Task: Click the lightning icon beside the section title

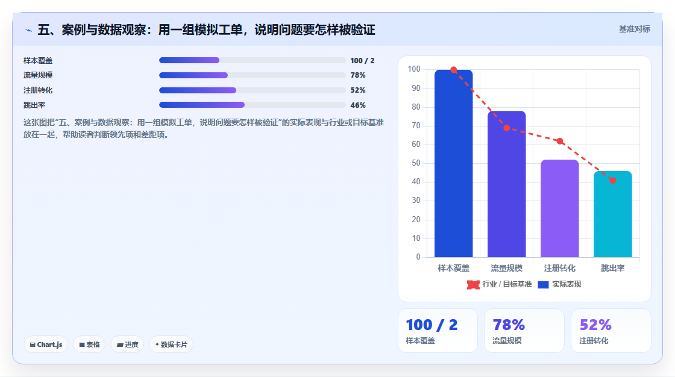Action: tap(28, 30)
